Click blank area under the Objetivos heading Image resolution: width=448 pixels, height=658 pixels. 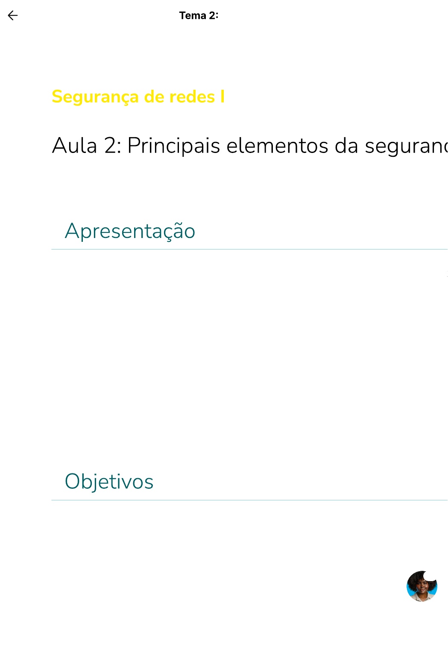tap(214, 538)
